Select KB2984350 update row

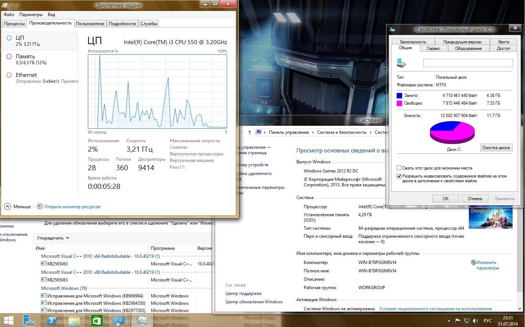[x=126, y=303]
